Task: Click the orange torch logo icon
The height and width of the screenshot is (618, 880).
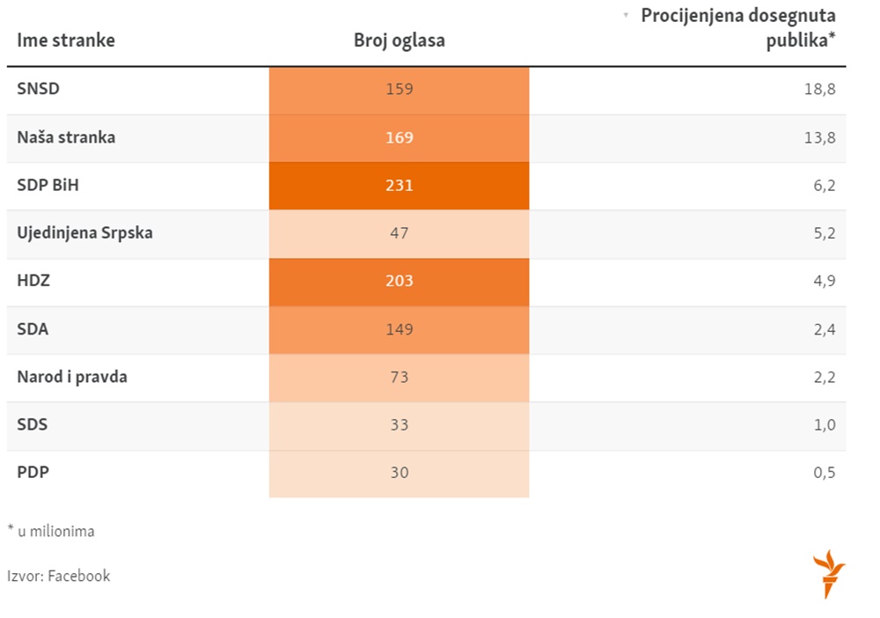Action: point(828,572)
